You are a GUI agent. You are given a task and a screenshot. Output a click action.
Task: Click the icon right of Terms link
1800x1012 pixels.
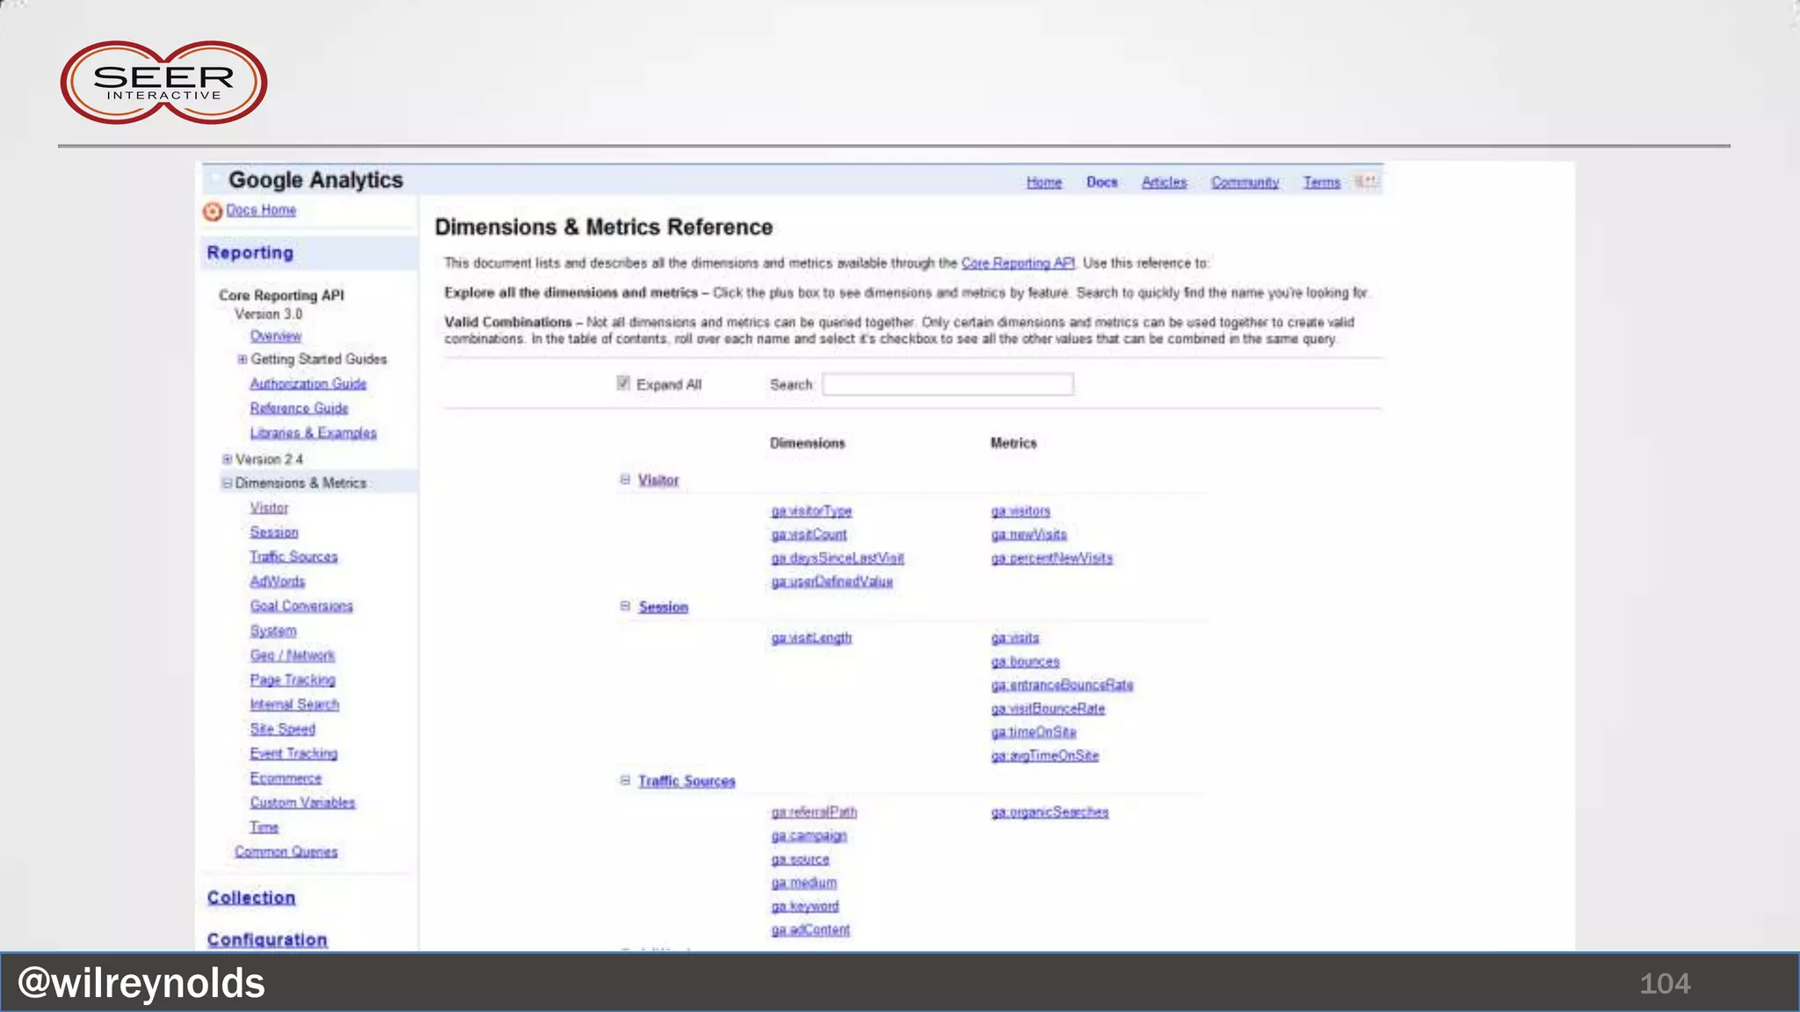(1366, 182)
